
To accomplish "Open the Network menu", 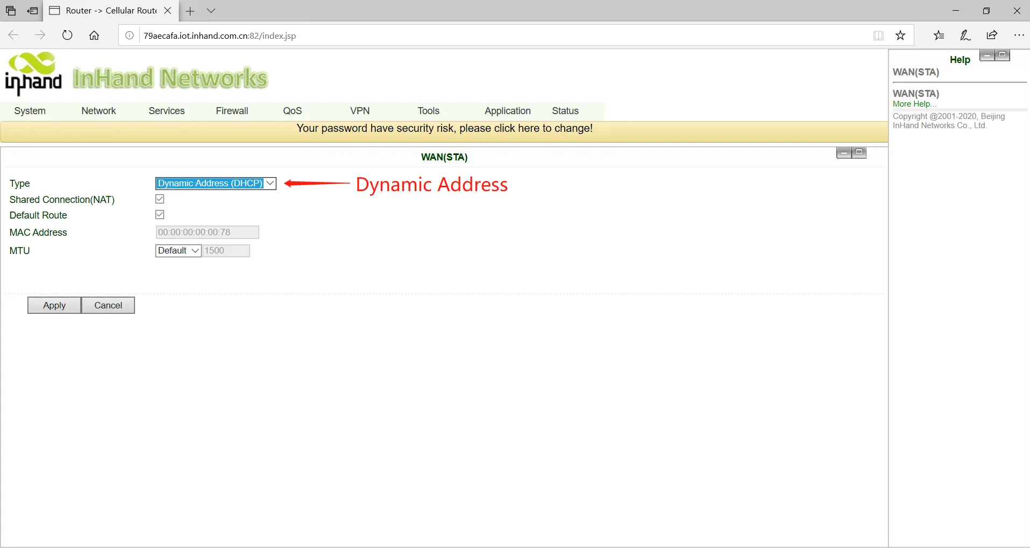I will coord(98,111).
